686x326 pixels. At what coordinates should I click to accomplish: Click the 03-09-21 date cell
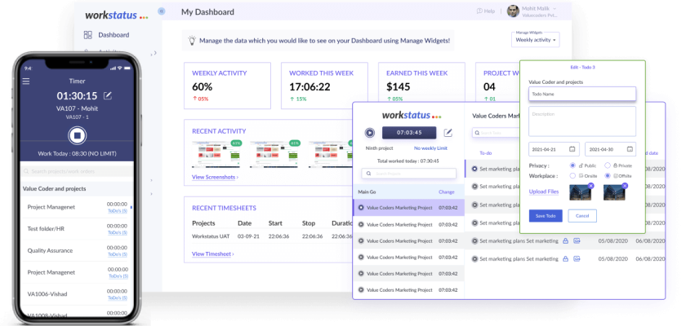247,236
